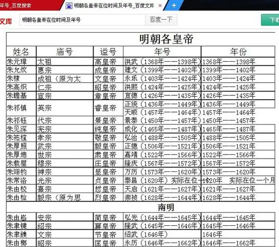
Task: Select the name cell 朱厚照
Action: (x=21, y=146)
